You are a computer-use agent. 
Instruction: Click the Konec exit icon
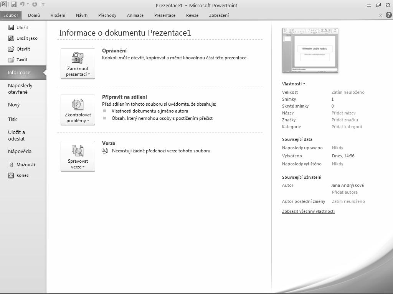pyautogui.click(x=11, y=175)
